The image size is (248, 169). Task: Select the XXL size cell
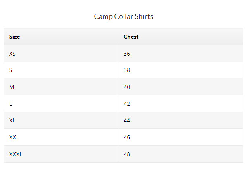14,137
